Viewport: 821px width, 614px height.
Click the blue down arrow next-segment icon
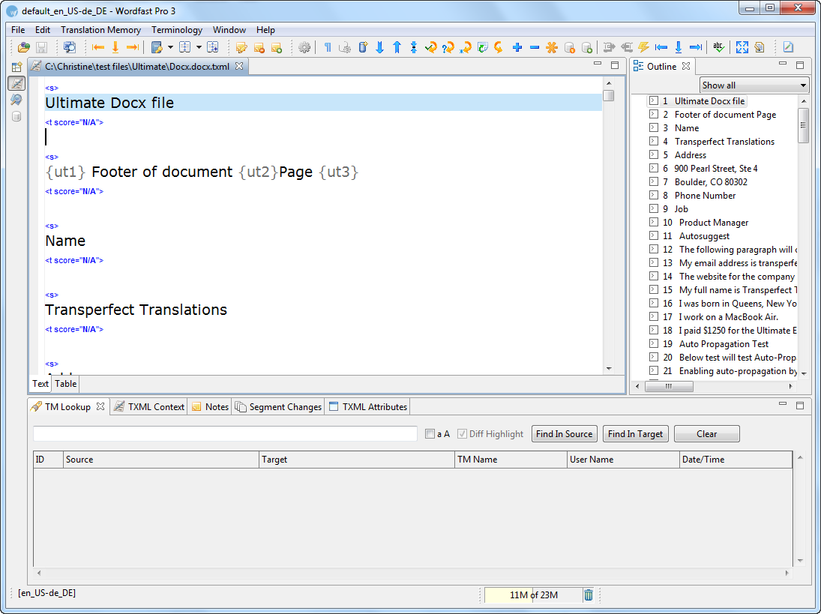(379, 48)
